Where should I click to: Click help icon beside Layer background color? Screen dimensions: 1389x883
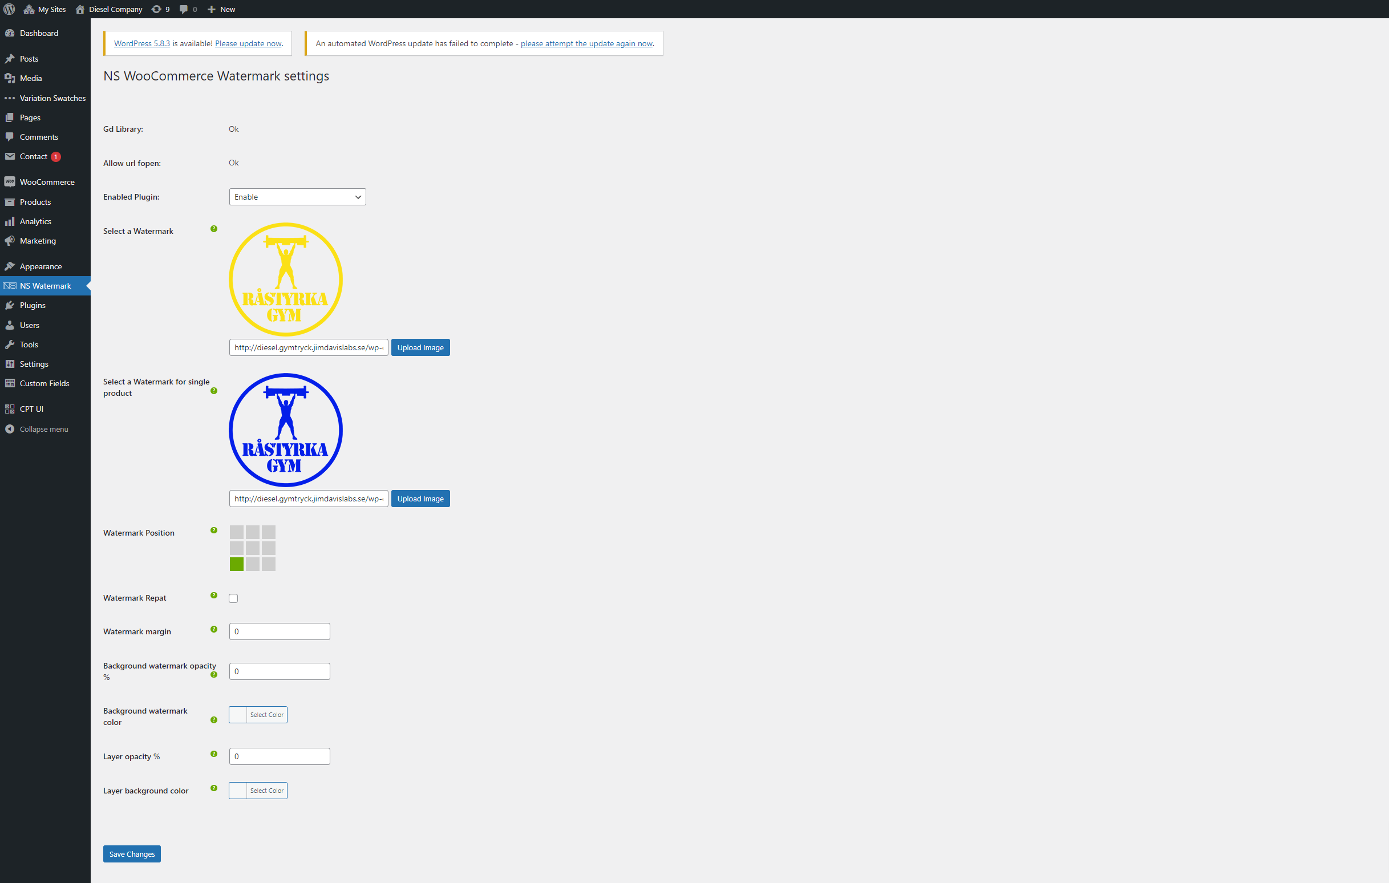(214, 788)
